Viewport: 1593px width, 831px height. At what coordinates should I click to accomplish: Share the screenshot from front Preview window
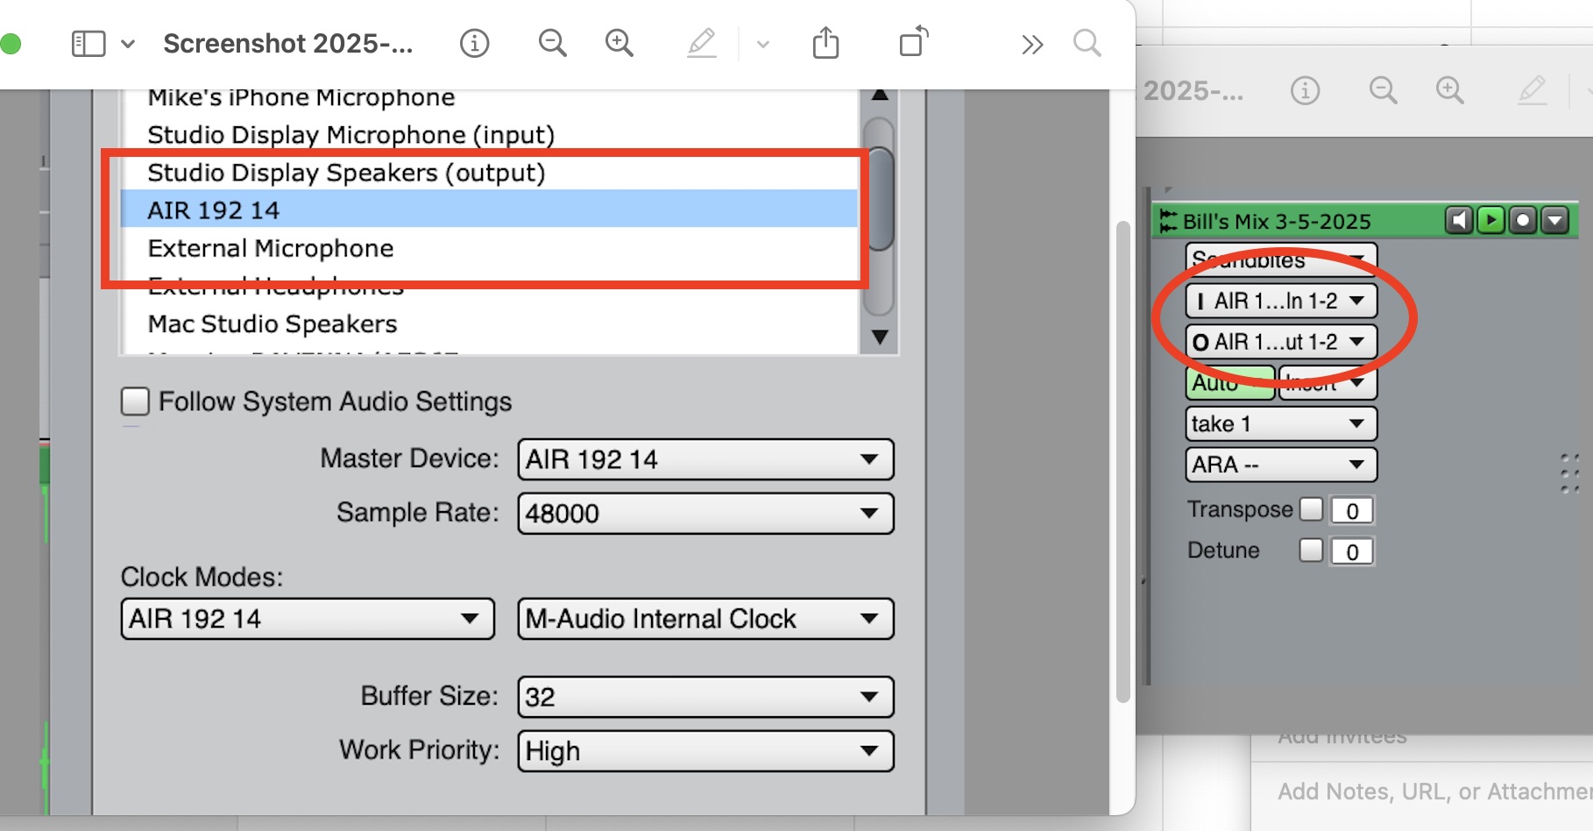[826, 42]
